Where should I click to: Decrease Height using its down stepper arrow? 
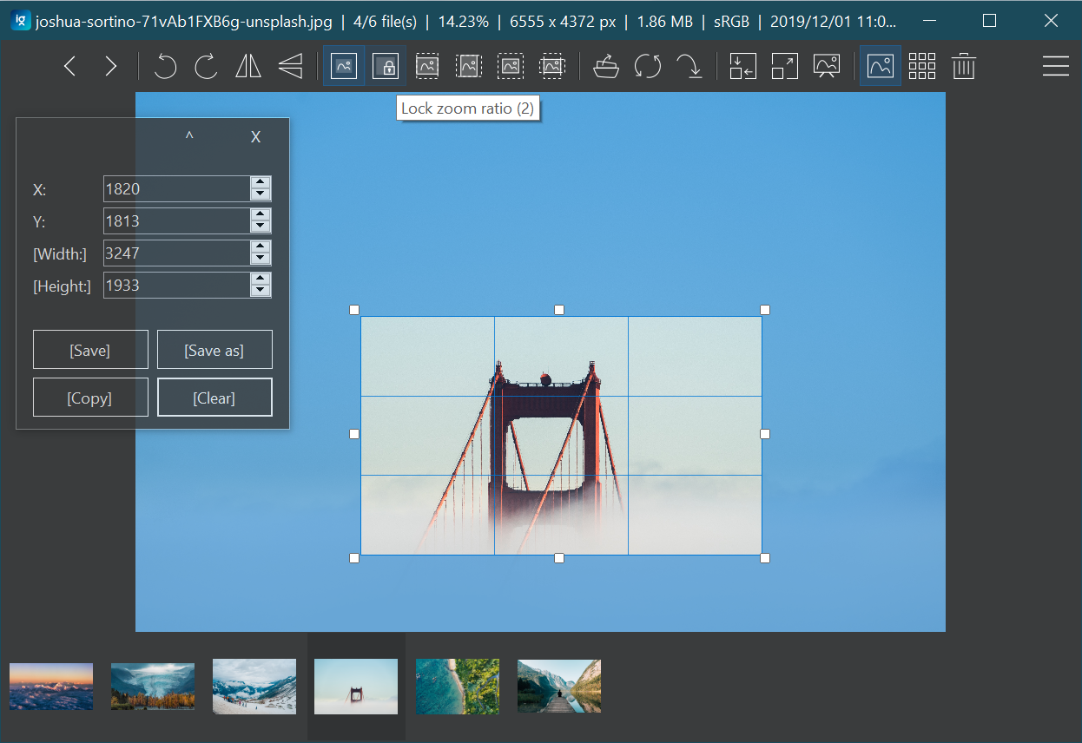click(x=261, y=290)
